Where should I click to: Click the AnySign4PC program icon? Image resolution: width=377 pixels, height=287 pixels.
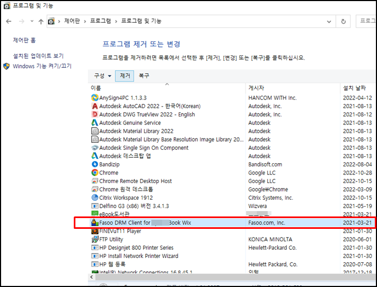(95, 97)
